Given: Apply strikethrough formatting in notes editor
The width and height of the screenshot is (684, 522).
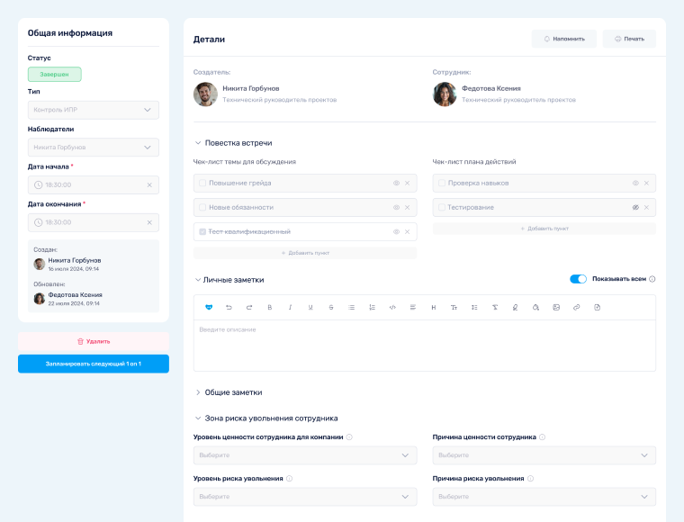Looking at the screenshot, I should (331, 307).
